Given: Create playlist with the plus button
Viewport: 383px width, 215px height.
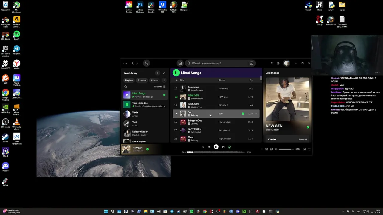Looking at the screenshot, I should pyautogui.click(x=158, y=73).
